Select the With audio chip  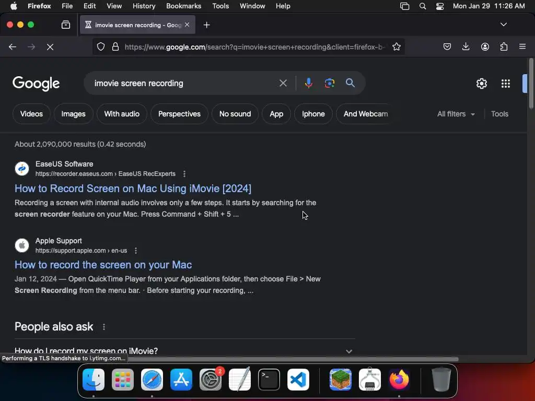coord(122,114)
